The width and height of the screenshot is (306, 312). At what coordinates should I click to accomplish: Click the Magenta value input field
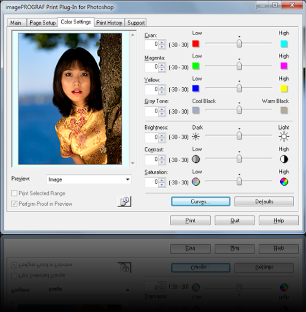click(152, 67)
